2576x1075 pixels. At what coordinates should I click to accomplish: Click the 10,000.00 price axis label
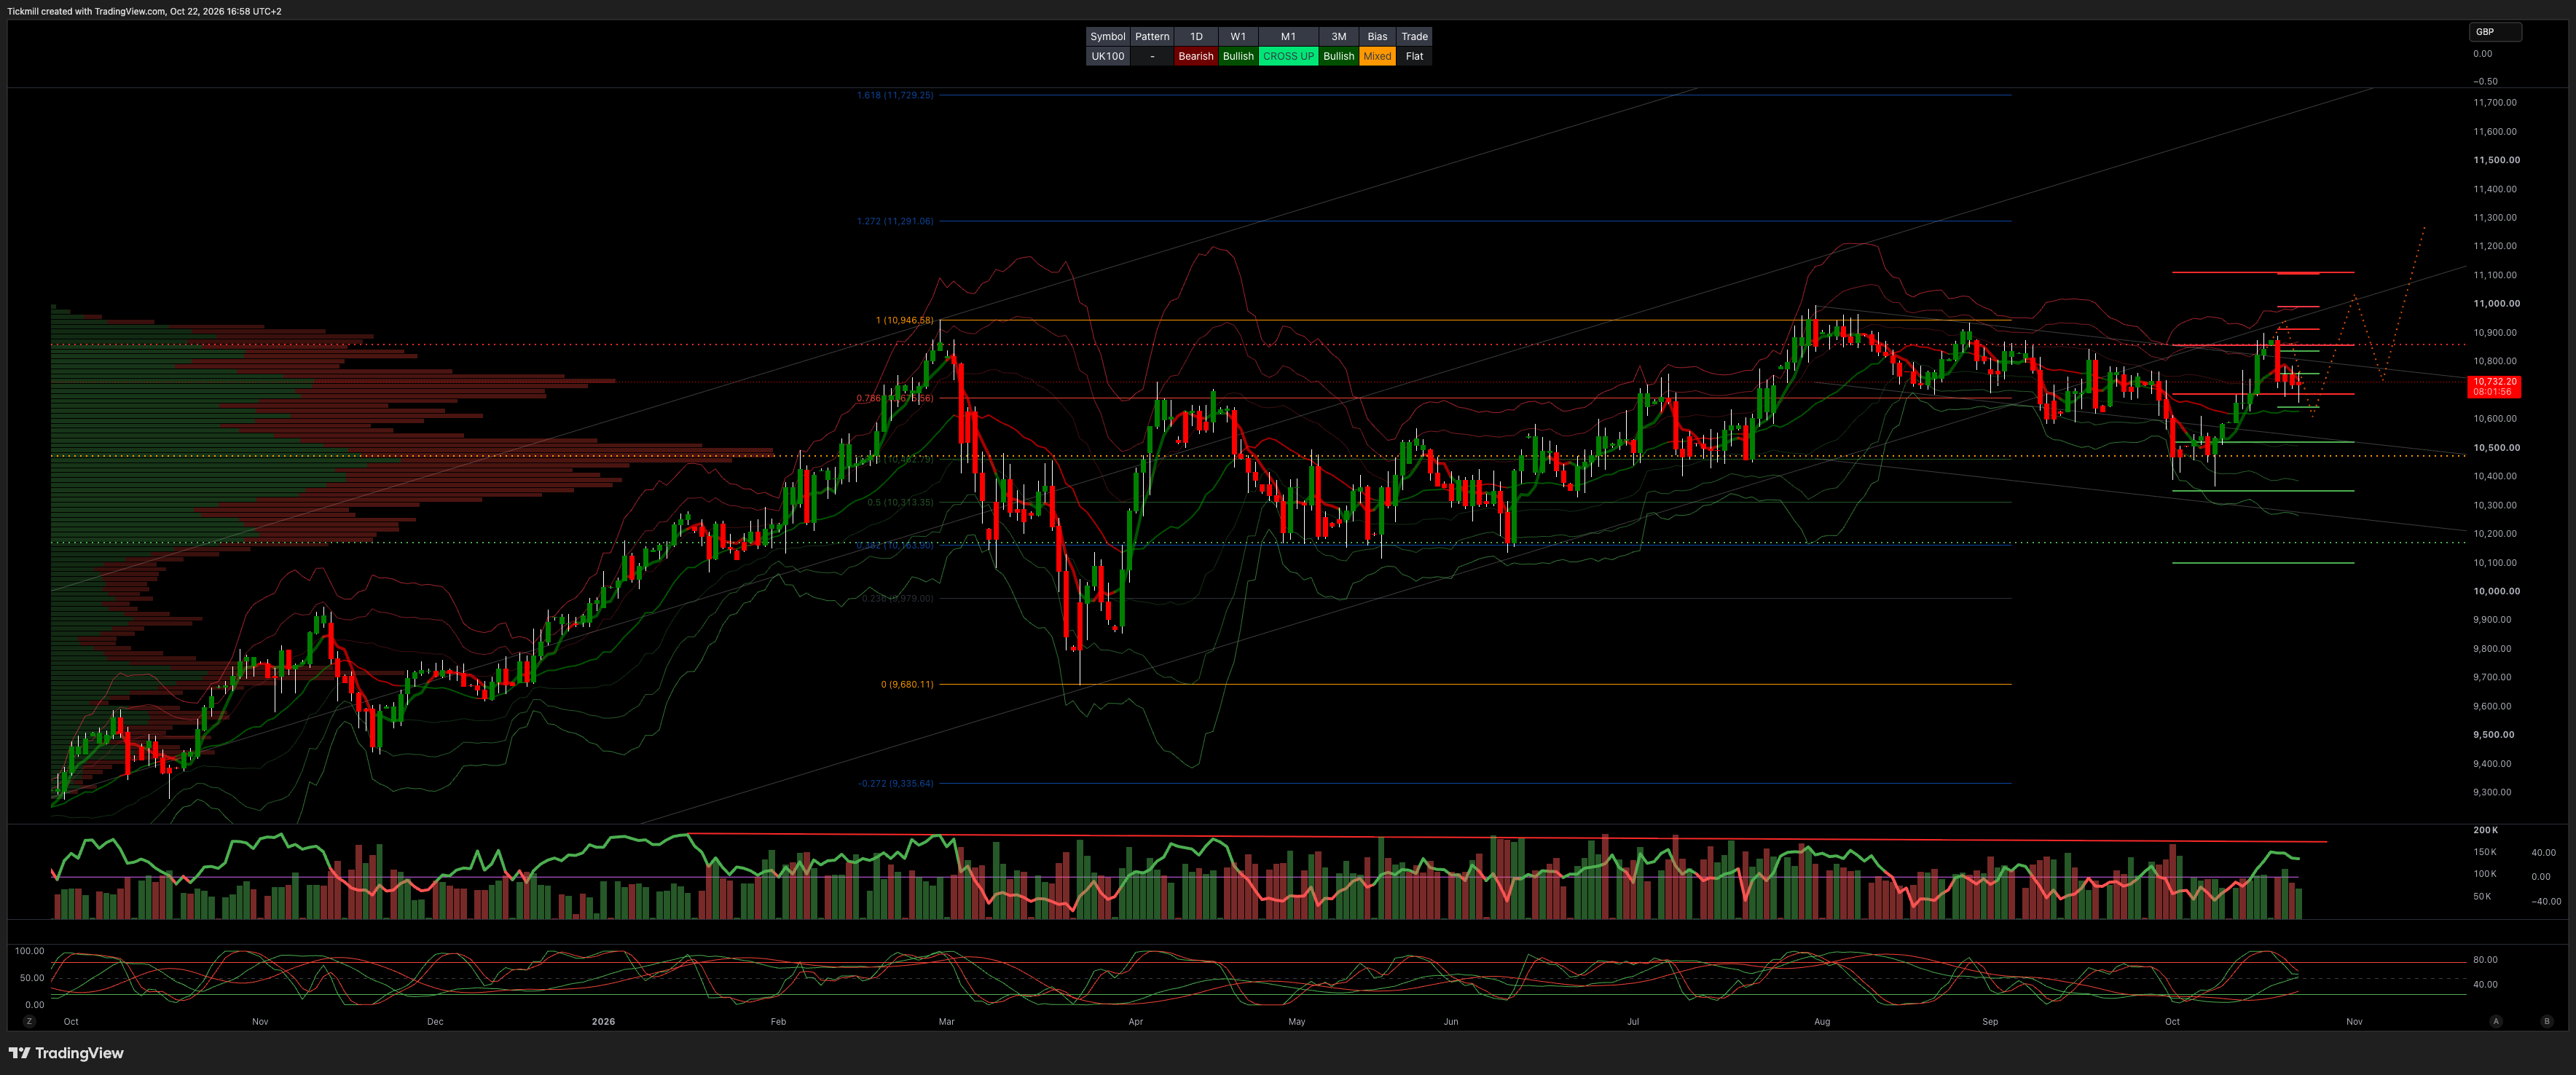point(2496,591)
